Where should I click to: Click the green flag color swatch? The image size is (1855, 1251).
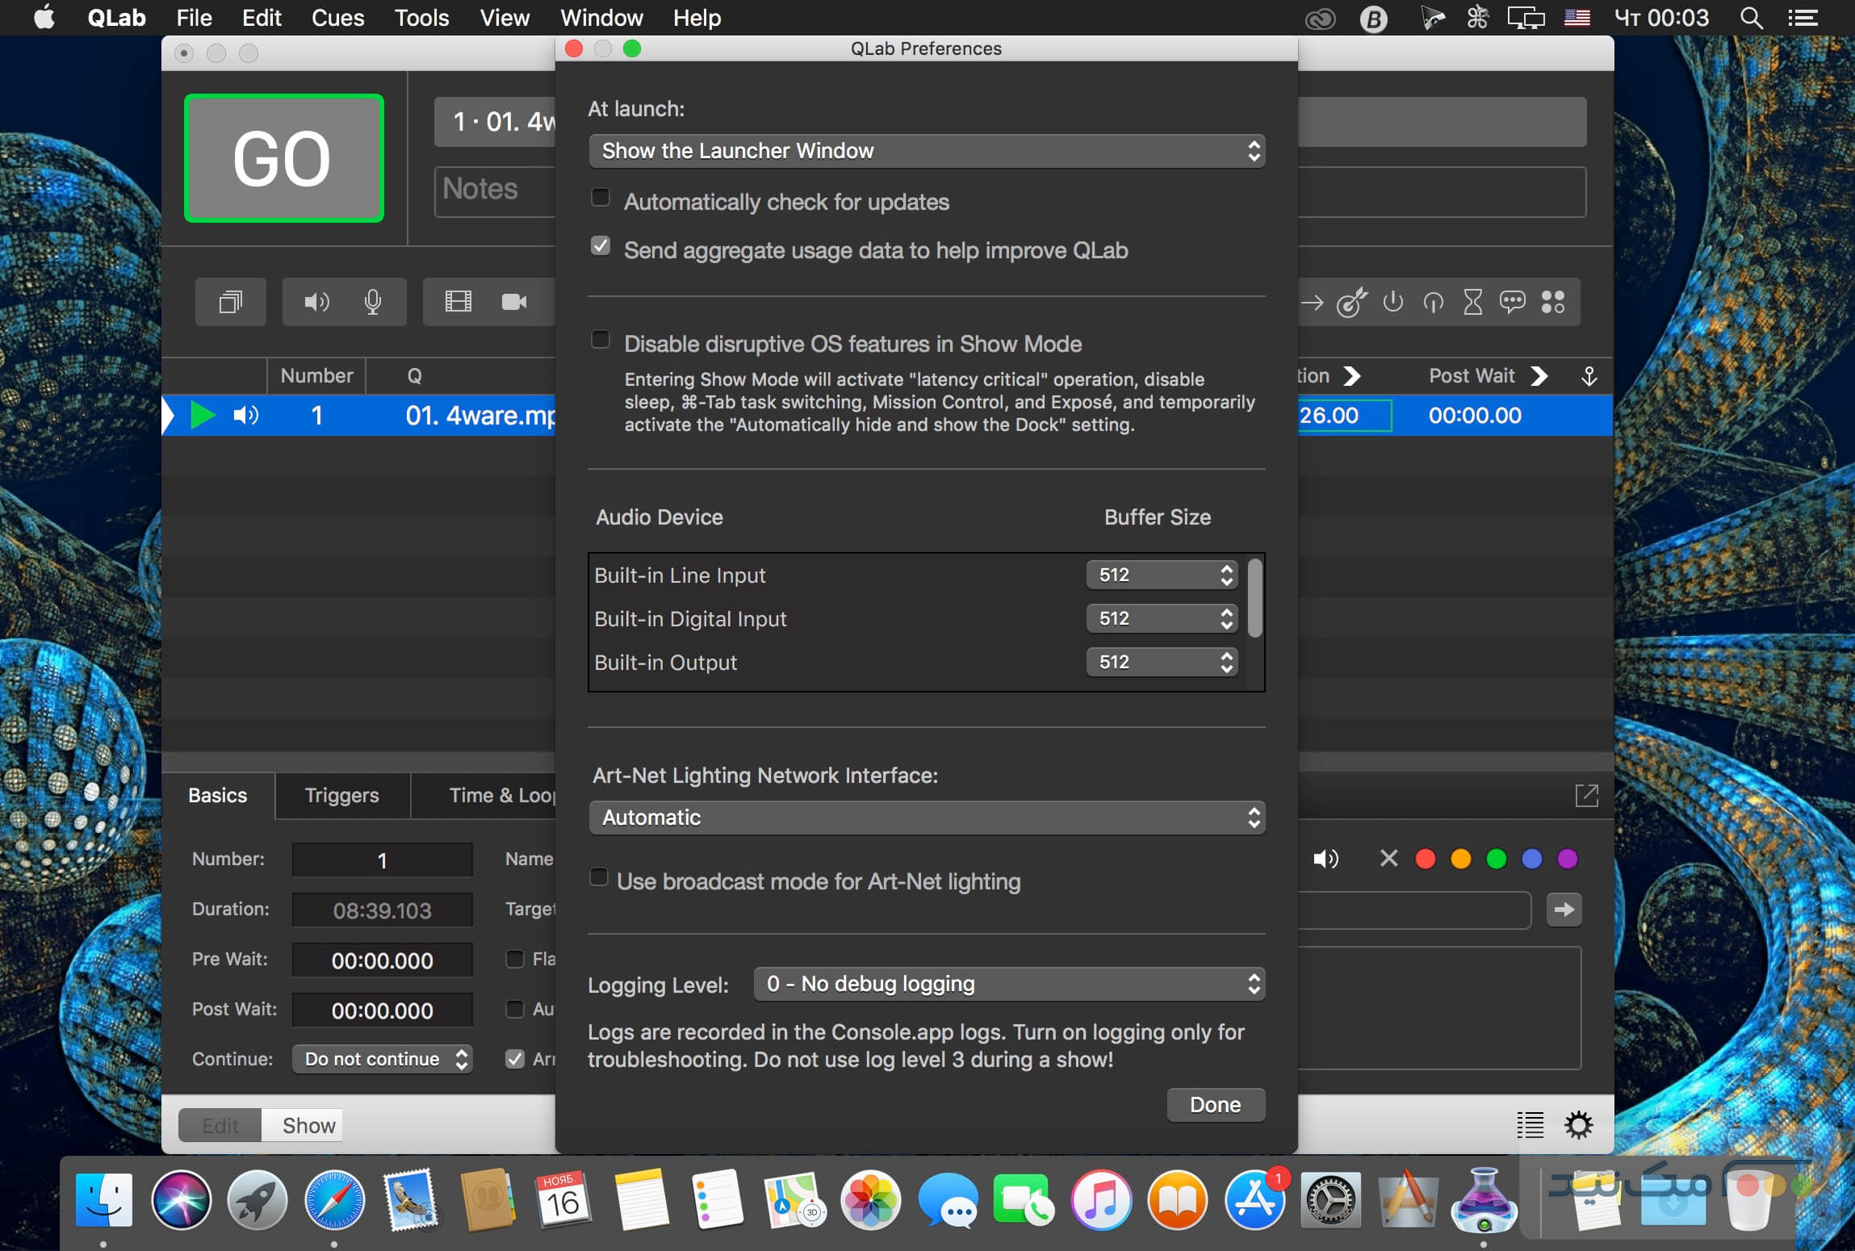click(1496, 858)
